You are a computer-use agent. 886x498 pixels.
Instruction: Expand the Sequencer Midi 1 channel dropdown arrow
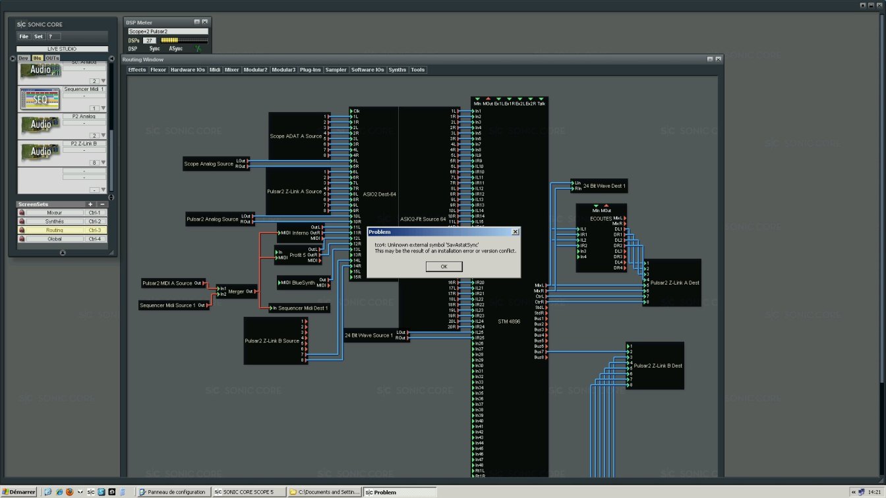103,108
